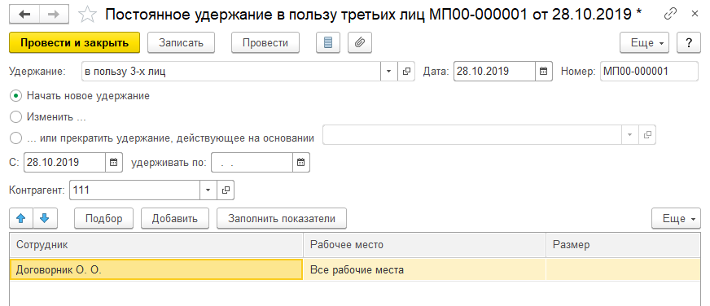This screenshot has height=306, width=710.
Task: Click the 'Заполнить показатели' button
Action: [x=282, y=219]
